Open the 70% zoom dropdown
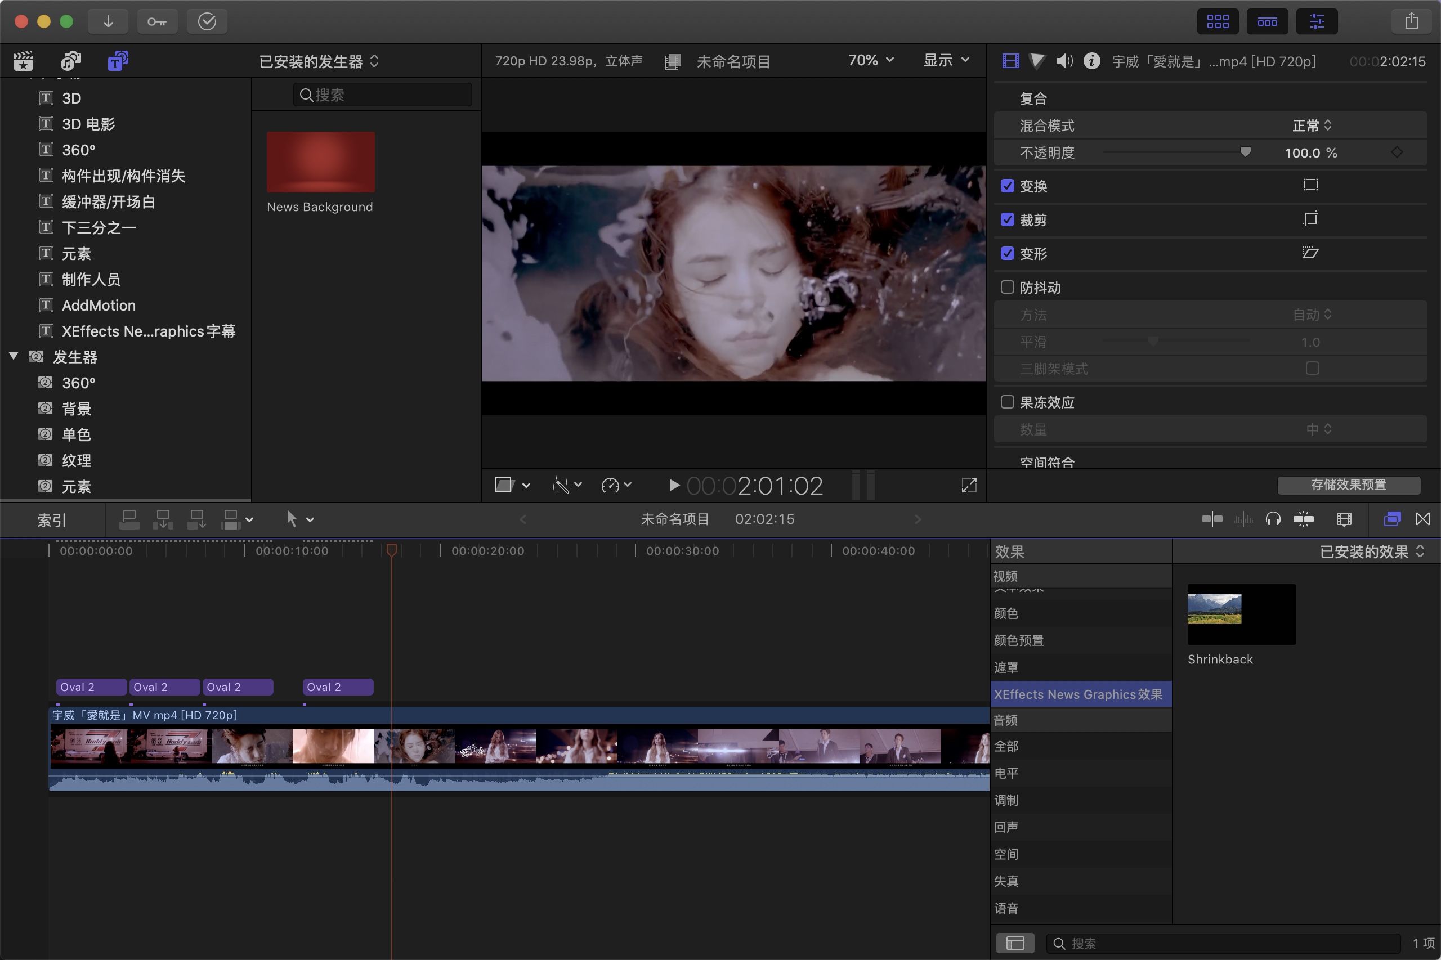Image resolution: width=1441 pixels, height=960 pixels. pyautogui.click(x=871, y=60)
